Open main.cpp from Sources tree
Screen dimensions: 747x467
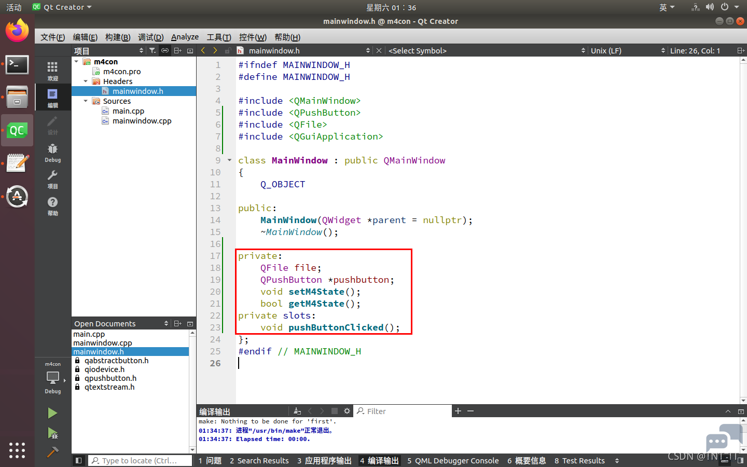(128, 111)
